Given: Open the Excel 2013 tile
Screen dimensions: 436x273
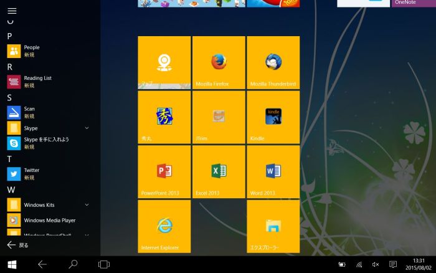Looking at the screenshot, I should [x=219, y=171].
